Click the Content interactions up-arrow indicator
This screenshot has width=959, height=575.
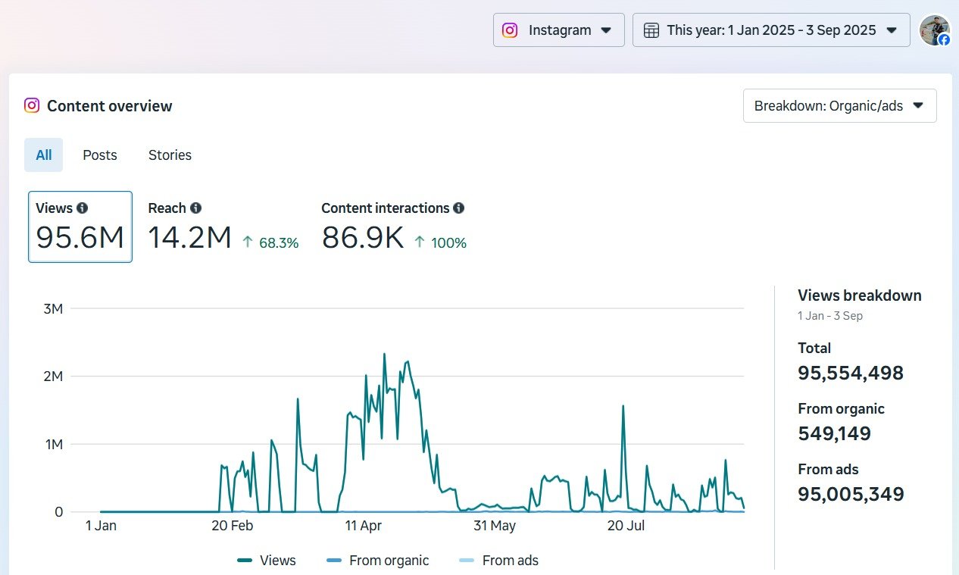tap(419, 242)
